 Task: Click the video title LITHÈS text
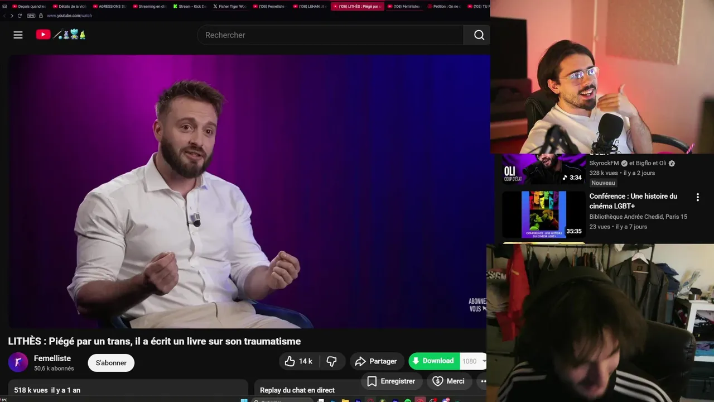[154, 341]
